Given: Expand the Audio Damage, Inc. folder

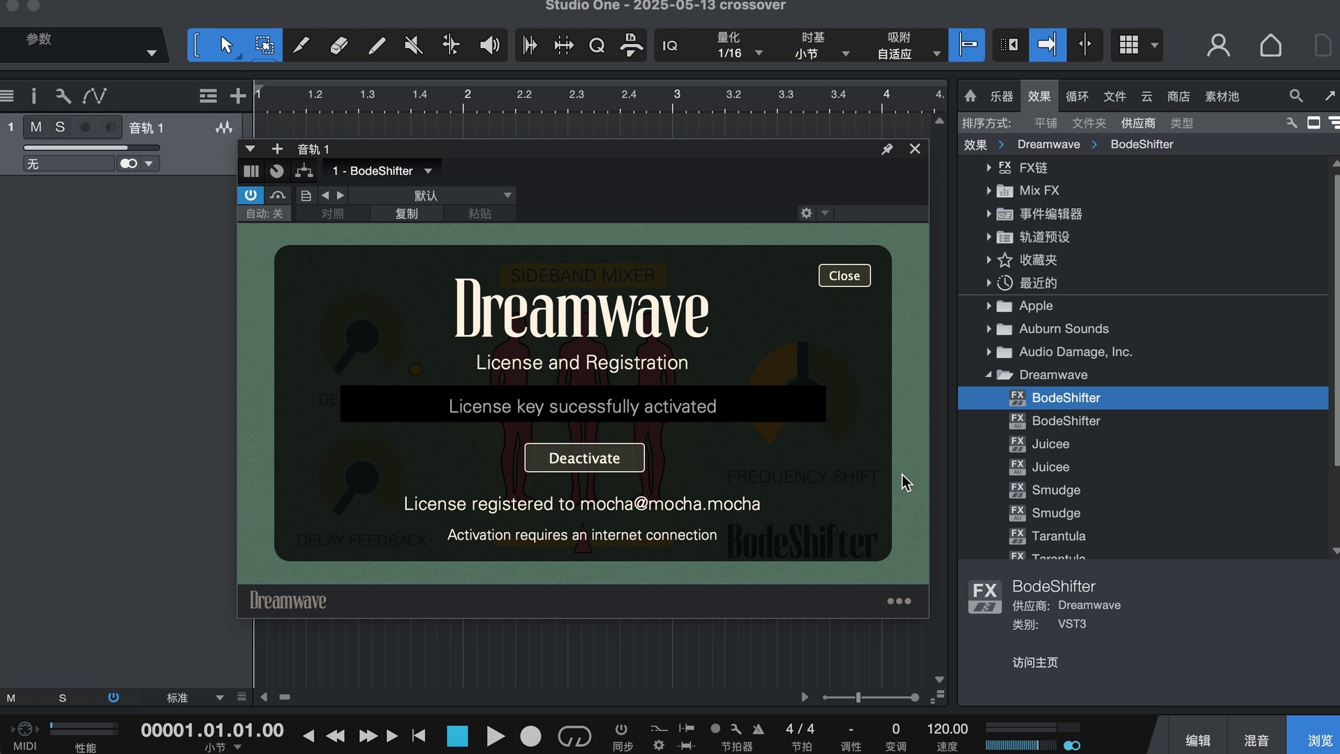Looking at the screenshot, I should click(x=989, y=352).
